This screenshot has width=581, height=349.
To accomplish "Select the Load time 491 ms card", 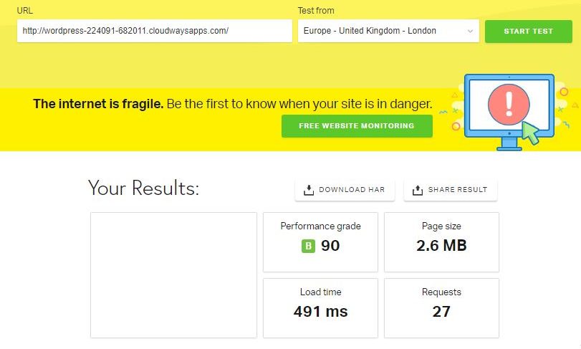I will [320, 308].
